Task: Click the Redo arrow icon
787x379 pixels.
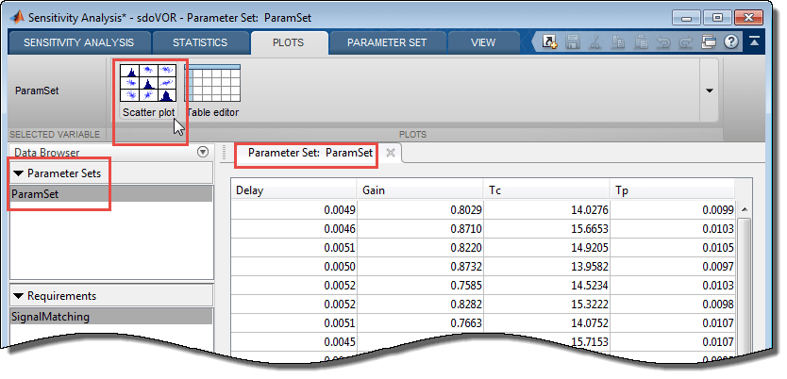Action: coord(686,42)
